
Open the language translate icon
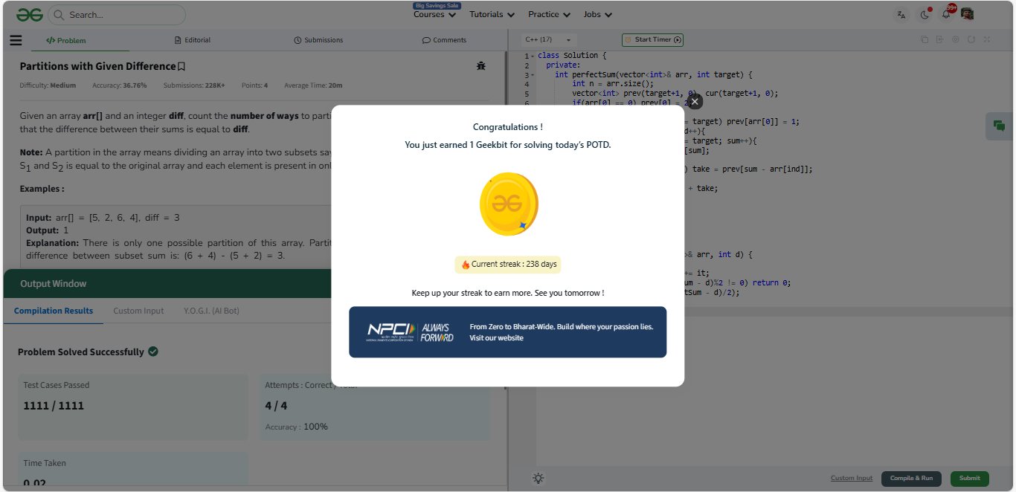pyautogui.click(x=901, y=14)
